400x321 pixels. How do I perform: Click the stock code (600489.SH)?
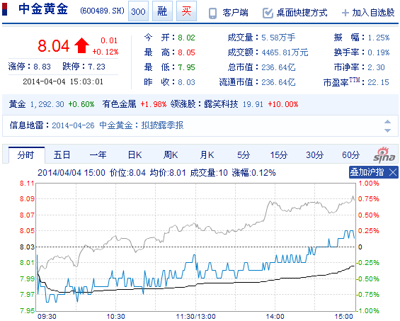102,11
